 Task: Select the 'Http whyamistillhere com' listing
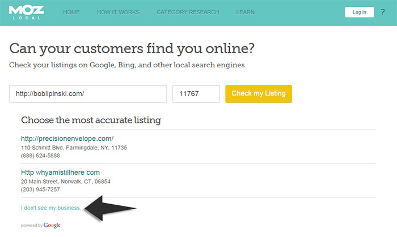[x=60, y=172]
